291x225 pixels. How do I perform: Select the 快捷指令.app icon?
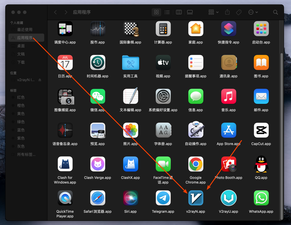tap(228, 29)
